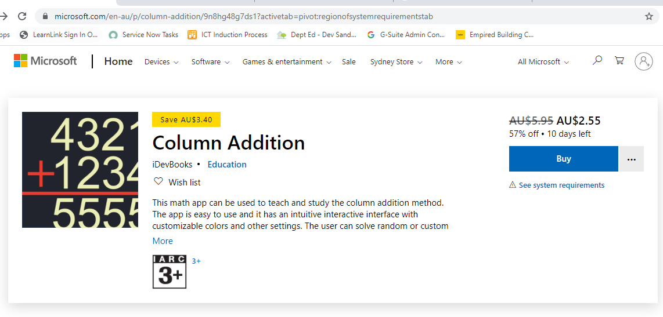Click the 3+ rating link

196,261
